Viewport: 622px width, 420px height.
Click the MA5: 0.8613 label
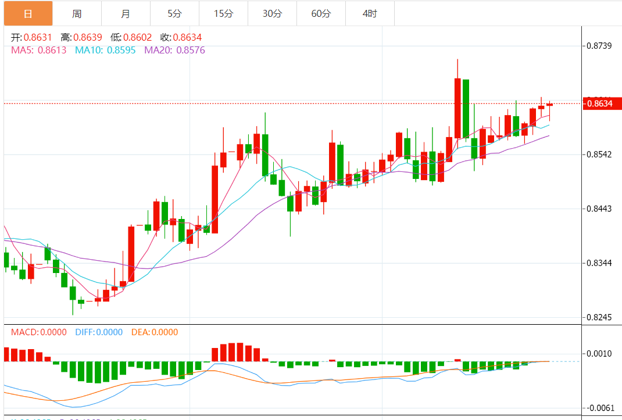(x=38, y=50)
